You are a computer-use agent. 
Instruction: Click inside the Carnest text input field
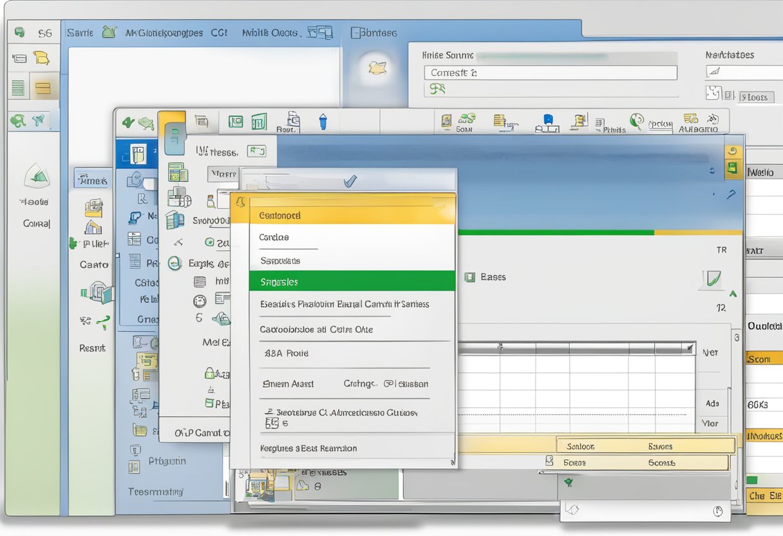551,72
